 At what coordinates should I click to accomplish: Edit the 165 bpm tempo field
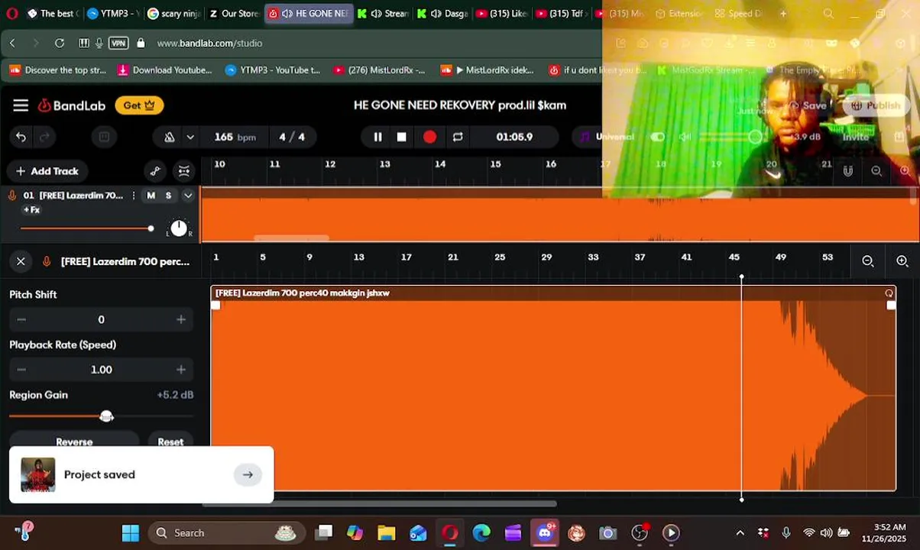(x=235, y=137)
